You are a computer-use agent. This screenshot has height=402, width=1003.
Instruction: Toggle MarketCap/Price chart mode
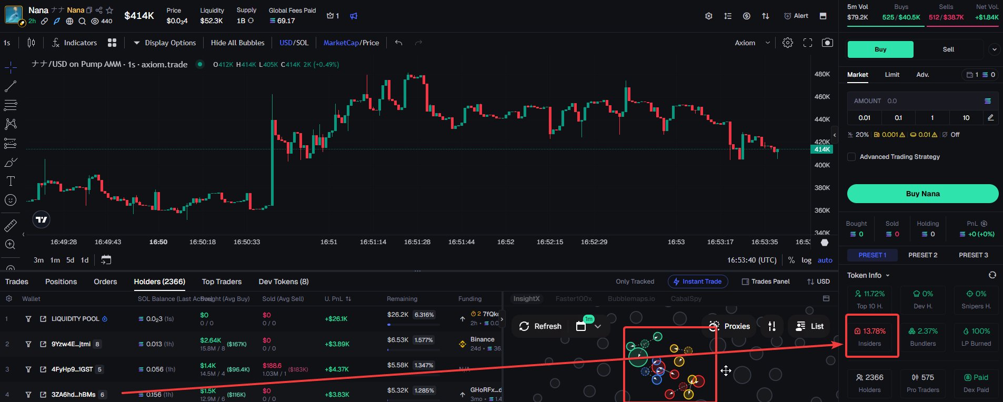[351, 43]
